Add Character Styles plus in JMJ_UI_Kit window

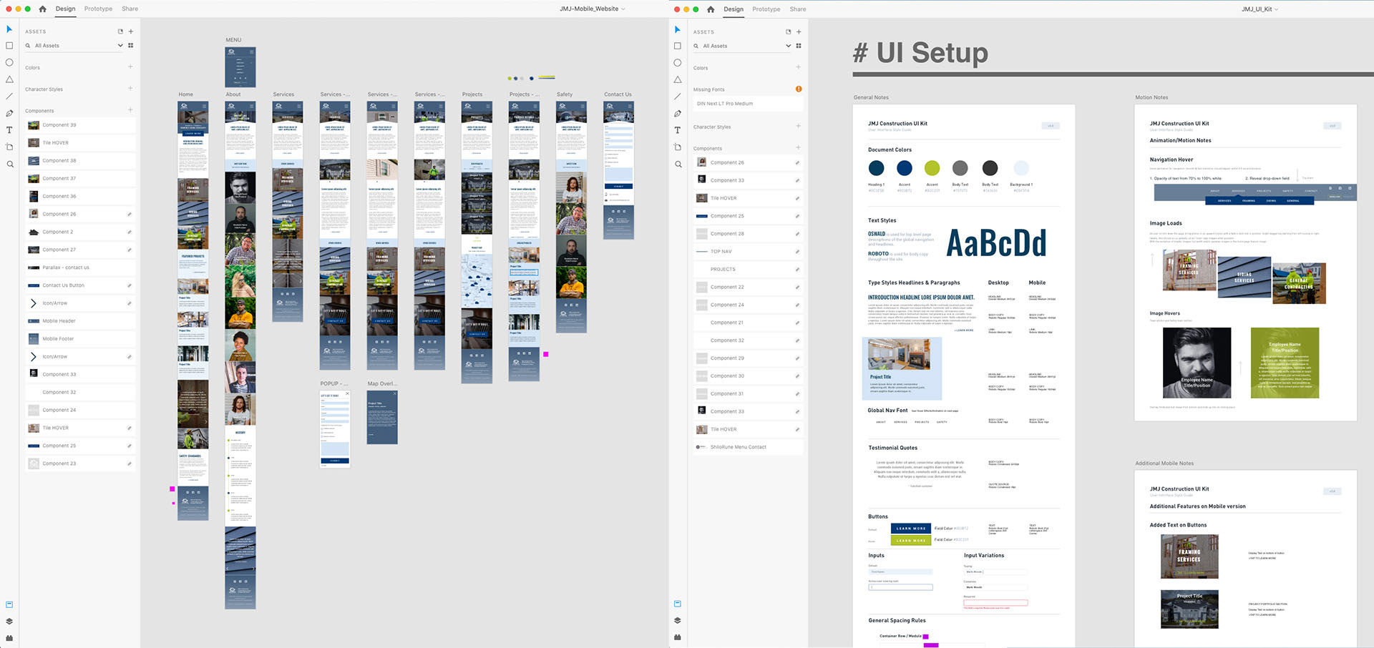[x=799, y=127]
